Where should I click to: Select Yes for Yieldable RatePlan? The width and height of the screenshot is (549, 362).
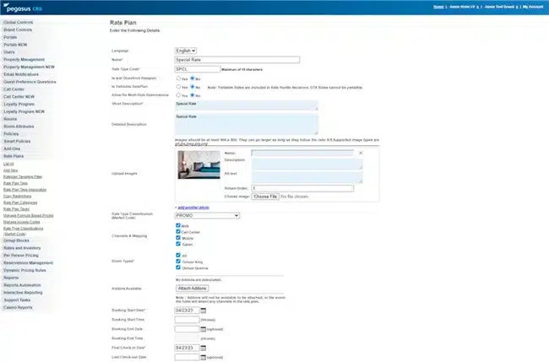tap(178, 87)
